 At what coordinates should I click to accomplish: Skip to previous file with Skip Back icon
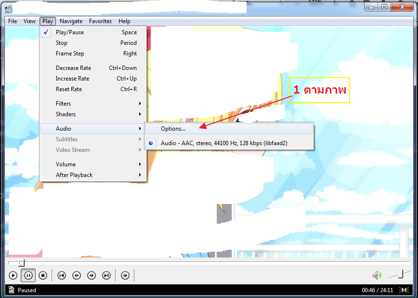62,275
